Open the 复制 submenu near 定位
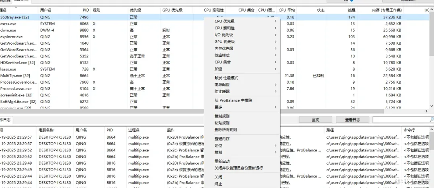This screenshot has width=434, height=188. tap(242, 152)
